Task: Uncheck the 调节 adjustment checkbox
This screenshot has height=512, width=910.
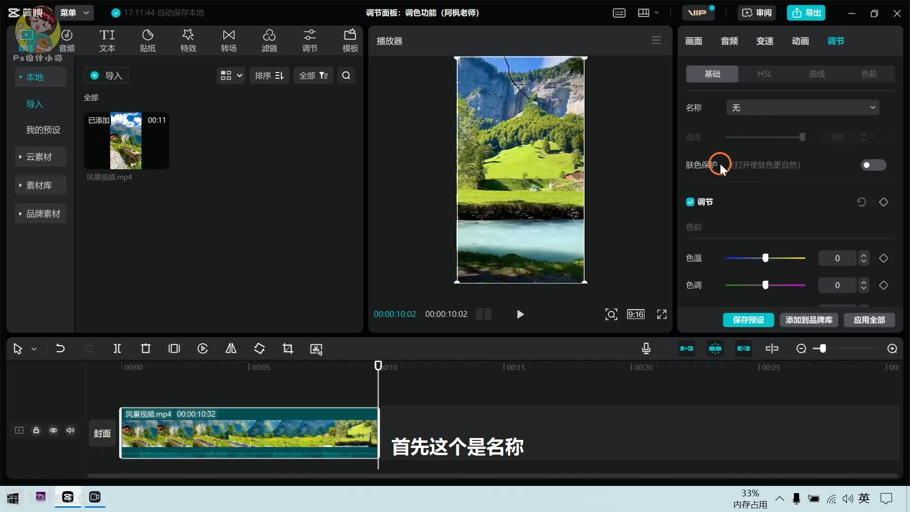Action: [x=690, y=202]
